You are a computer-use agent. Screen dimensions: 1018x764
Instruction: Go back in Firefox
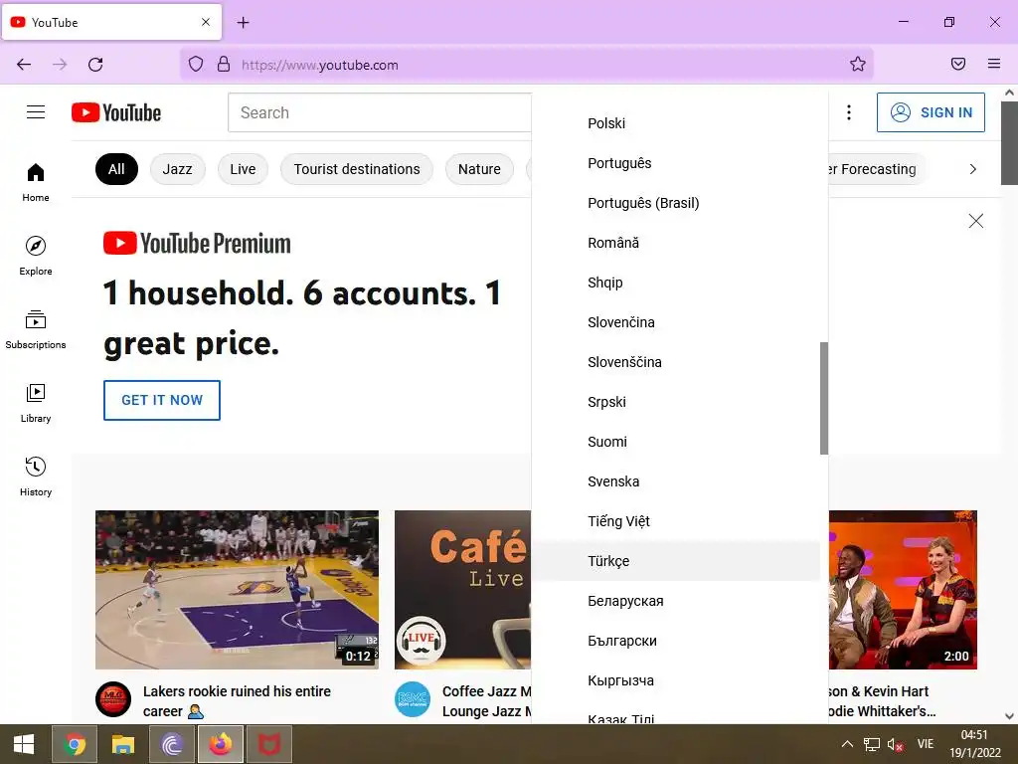[24, 65]
